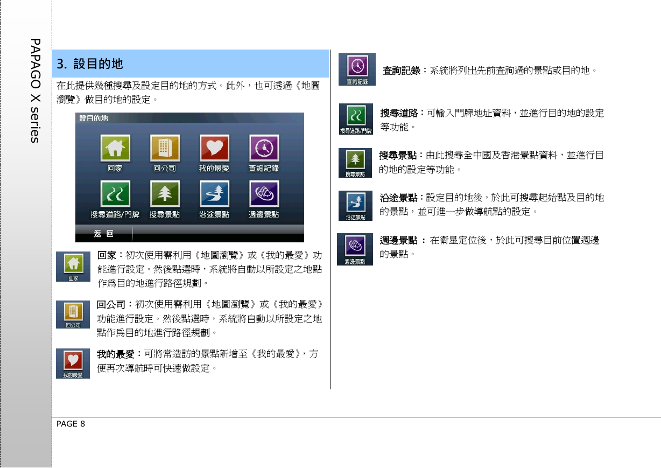The width and height of the screenshot is (661, 468).
Task: Tap the 回公司 office building icon in the 設目的地 screen
Action: [165, 148]
